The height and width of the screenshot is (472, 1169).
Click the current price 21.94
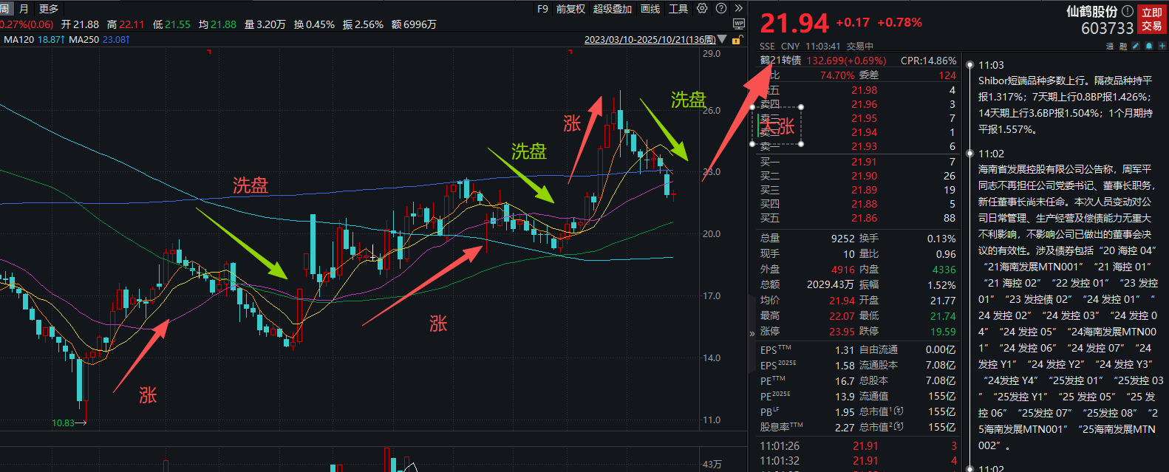[x=794, y=24]
